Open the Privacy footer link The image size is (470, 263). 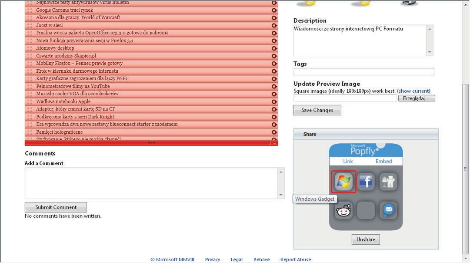pos(213,260)
